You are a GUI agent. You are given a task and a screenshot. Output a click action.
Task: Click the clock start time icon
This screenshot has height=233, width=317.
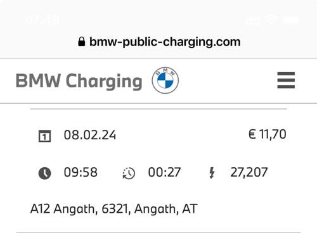[x=44, y=173]
